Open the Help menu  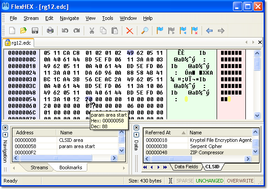coord(148,18)
